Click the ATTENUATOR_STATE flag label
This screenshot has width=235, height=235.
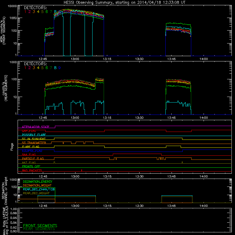coord(36,127)
